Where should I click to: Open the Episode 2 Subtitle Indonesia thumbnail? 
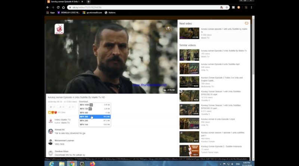[189, 151]
